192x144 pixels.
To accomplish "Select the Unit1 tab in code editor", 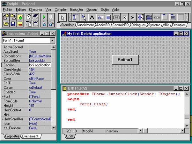I will pos(70,136).
